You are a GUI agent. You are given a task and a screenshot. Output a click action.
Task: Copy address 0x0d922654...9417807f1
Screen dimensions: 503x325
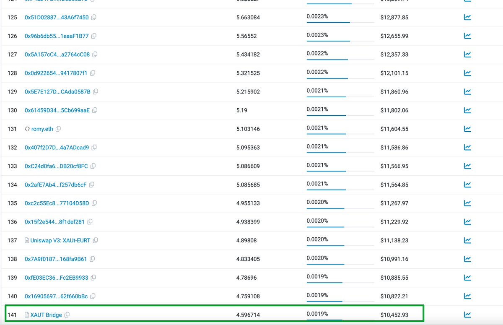point(93,73)
